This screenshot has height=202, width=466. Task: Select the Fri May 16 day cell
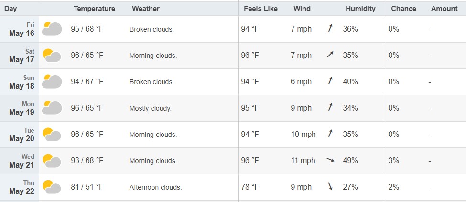20,29
